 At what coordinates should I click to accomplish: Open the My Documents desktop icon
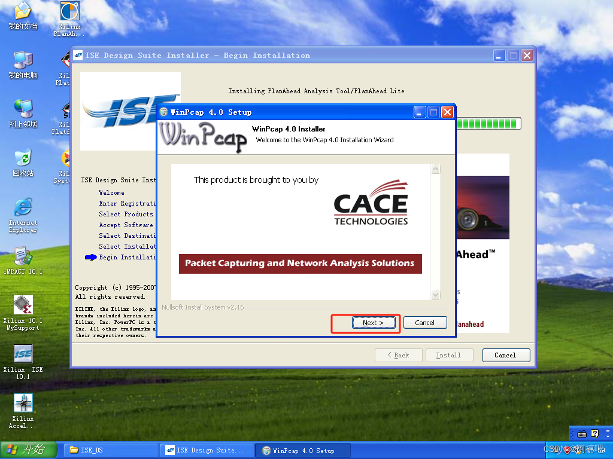(23, 16)
